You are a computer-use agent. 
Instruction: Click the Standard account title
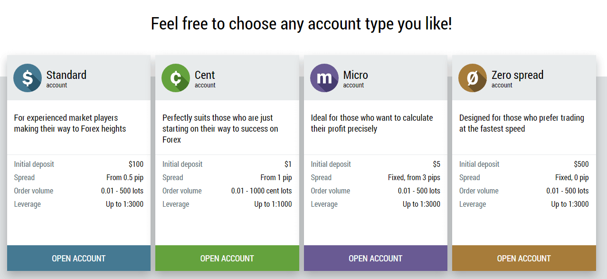pyautogui.click(x=67, y=75)
